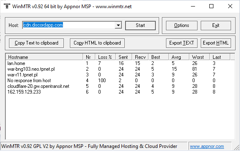Select the war-r11.tpnet.pl row
This screenshot has width=240, height=152.
(x=120, y=75)
